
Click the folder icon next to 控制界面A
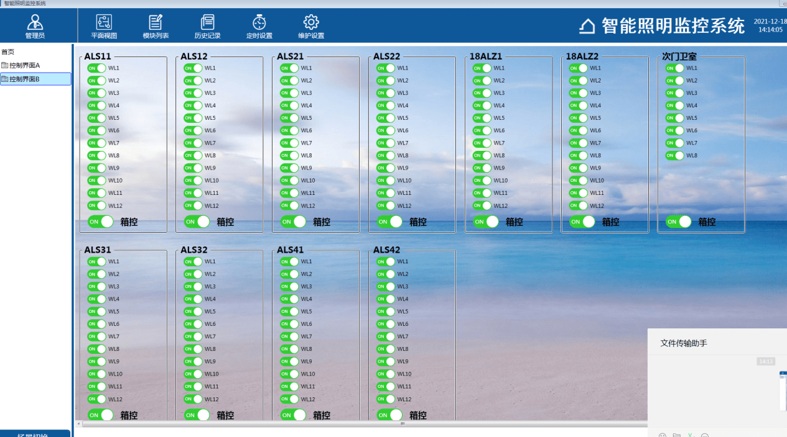pos(5,66)
